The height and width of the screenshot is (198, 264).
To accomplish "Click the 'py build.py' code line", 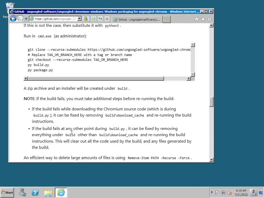I will 38,65.
